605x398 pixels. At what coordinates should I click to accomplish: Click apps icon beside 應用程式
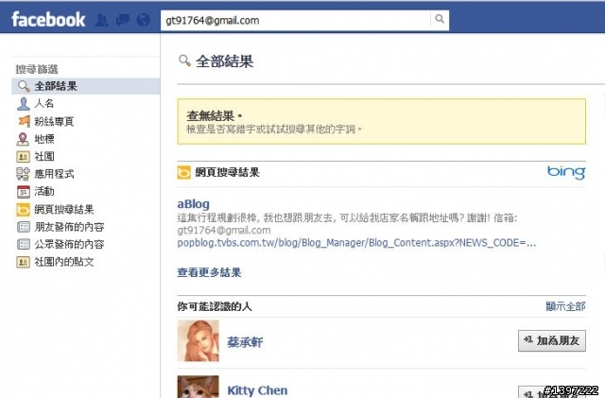[x=23, y=174]
